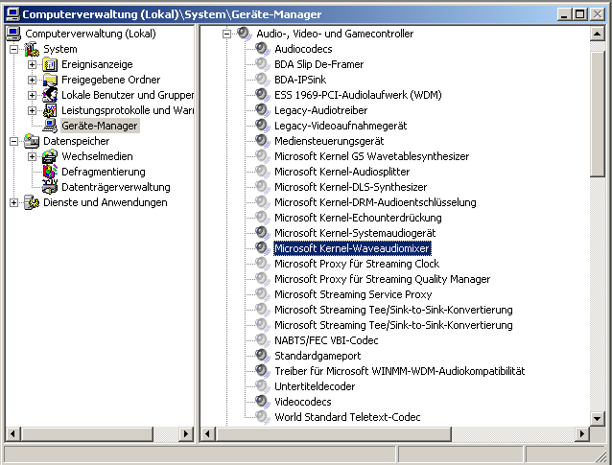612x465 pixels.
Task: Click the icon beside Standardgameport
Action: tap(262, 356)
